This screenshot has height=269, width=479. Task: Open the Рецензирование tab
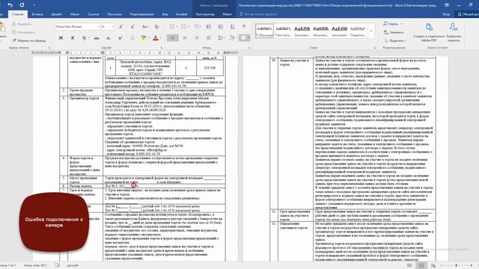[141, 14]
